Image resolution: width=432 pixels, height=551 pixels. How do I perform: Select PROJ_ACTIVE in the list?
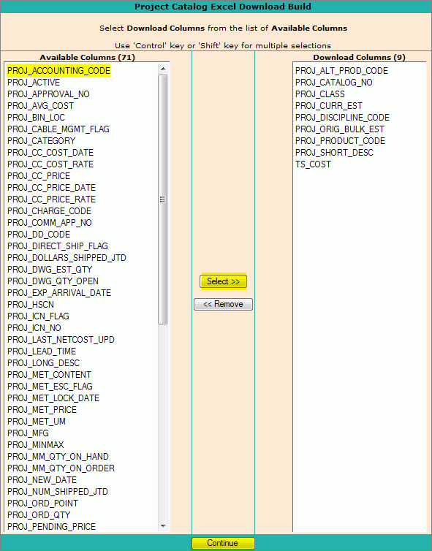(x=34, y=83)
